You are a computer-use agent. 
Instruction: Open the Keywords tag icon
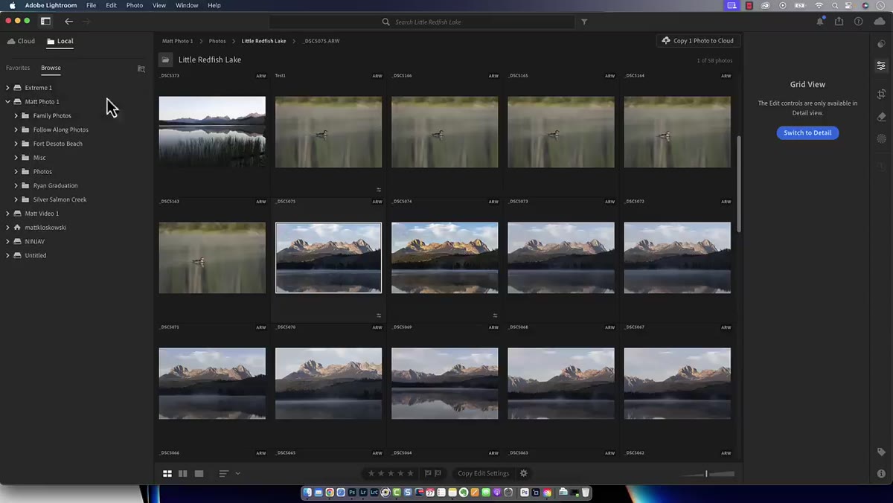click(x=881, y=452)
